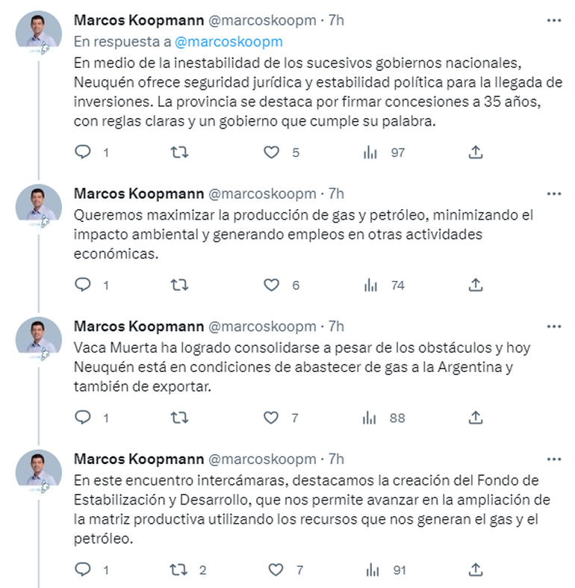This screenshot has height=588, width=575.
Task: Like the tweet about maximizar la producción
Action: point(273,285)
